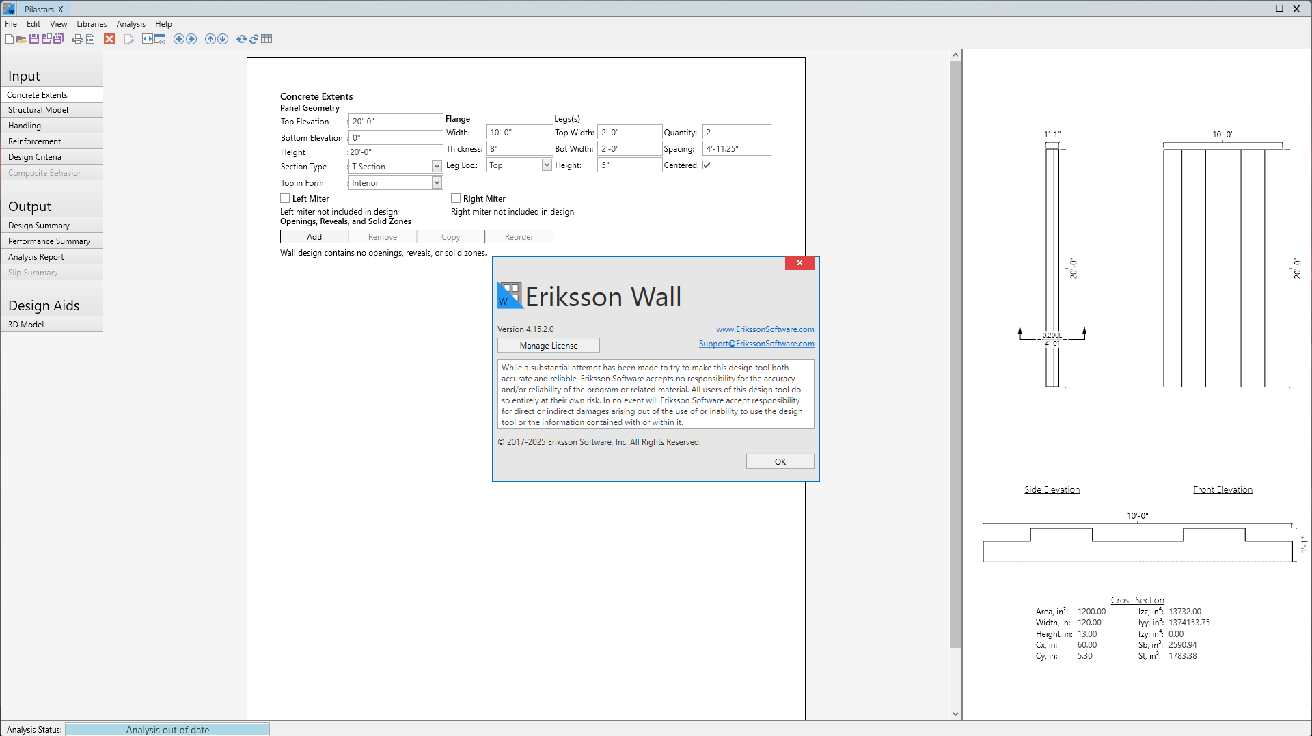The height and width of the screenshot is (736, 1312).
Task: Click the Reorder button
Action: click(519, 237)
